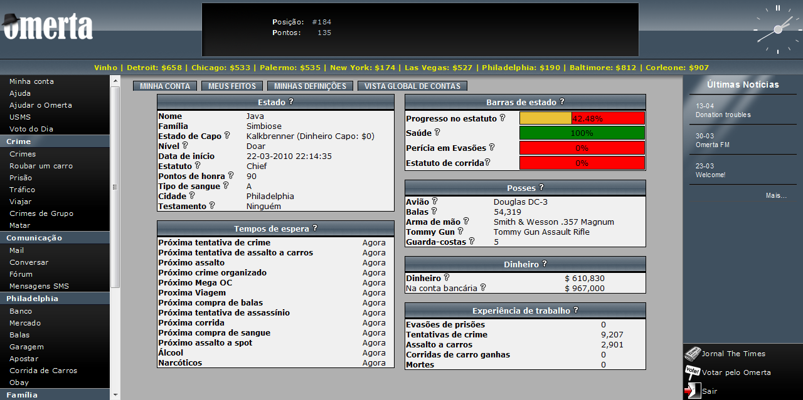Click the Sair exit door icon
803x400 pixels.
click(693, 391)
